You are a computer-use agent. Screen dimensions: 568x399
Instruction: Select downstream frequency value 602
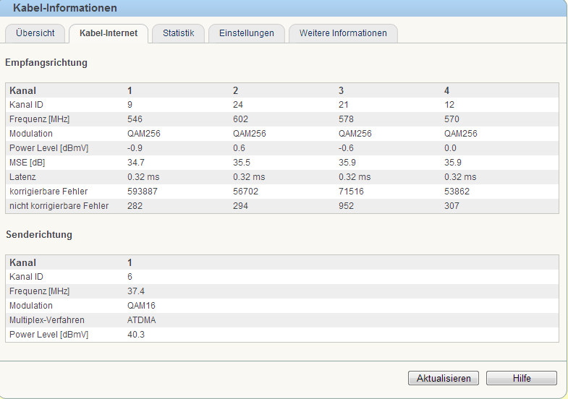coord(240,119)
